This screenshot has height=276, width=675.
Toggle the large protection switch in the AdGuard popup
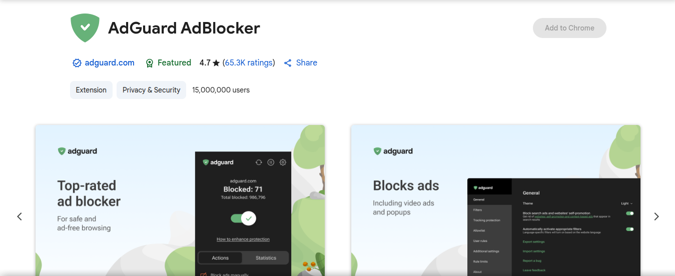click(x=243, y=218)
